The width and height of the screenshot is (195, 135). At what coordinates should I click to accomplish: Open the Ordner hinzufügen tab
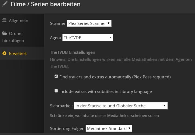click(16, 34)
